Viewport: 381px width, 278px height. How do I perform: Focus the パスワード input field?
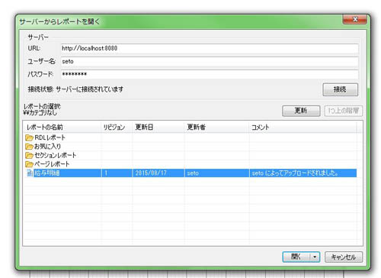pyautogui.click(x=210, y=74)
